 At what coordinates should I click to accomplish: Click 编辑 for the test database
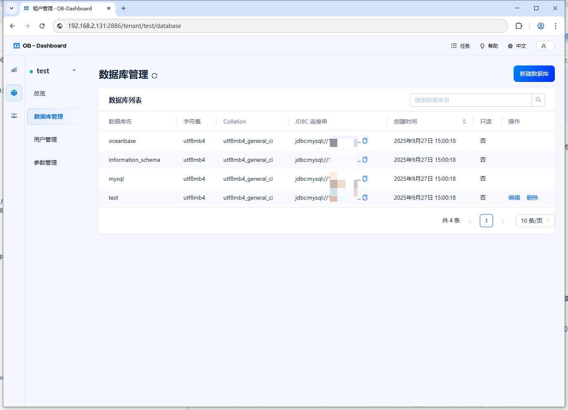pyautogui.click(x=514, y=198)
